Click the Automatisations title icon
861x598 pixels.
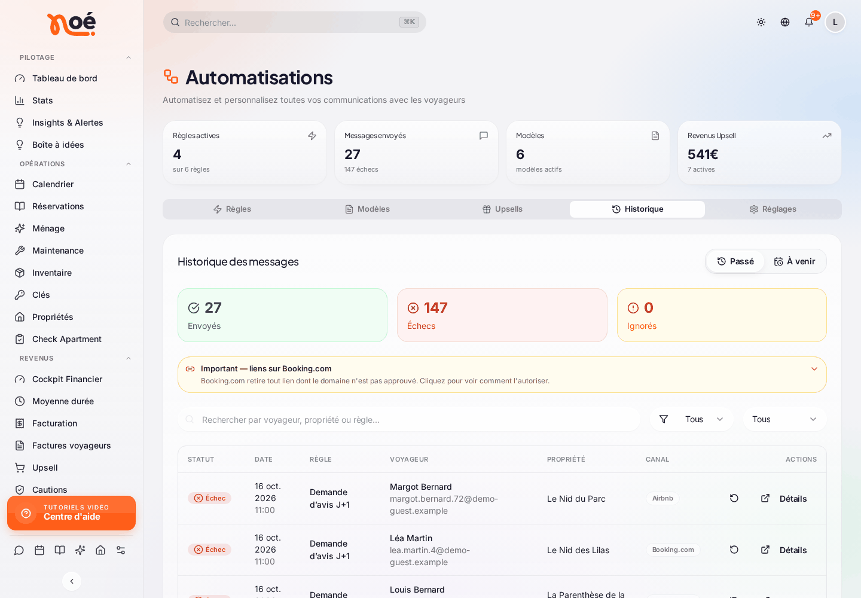coord(171,77)
